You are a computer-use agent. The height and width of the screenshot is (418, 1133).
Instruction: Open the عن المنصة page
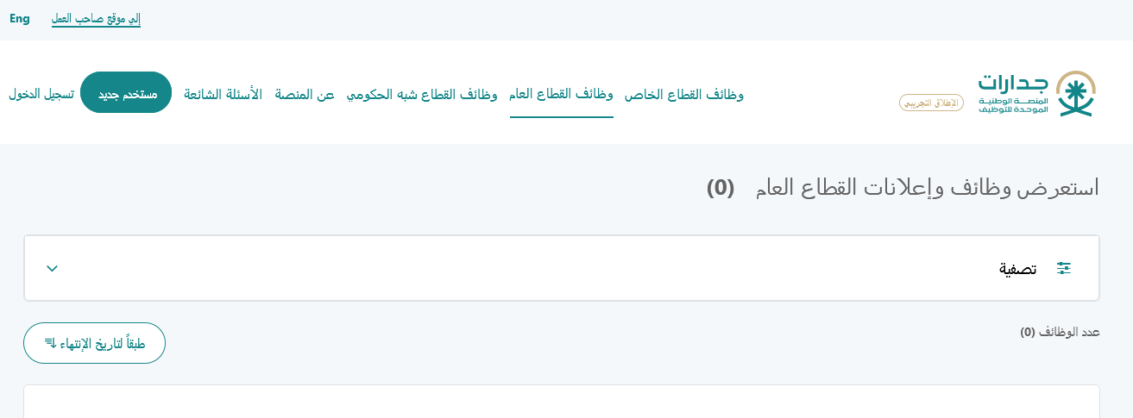click(x=305, y=94)
